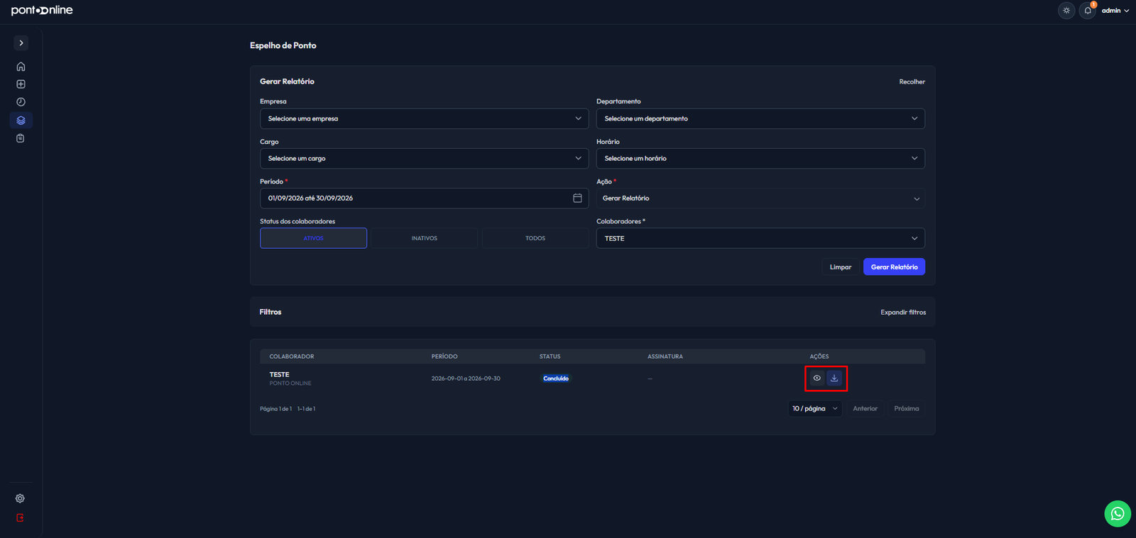Open the calendar icon in Período field
The width and height of the screenshot is (1136, 538).
coord(577,198)
